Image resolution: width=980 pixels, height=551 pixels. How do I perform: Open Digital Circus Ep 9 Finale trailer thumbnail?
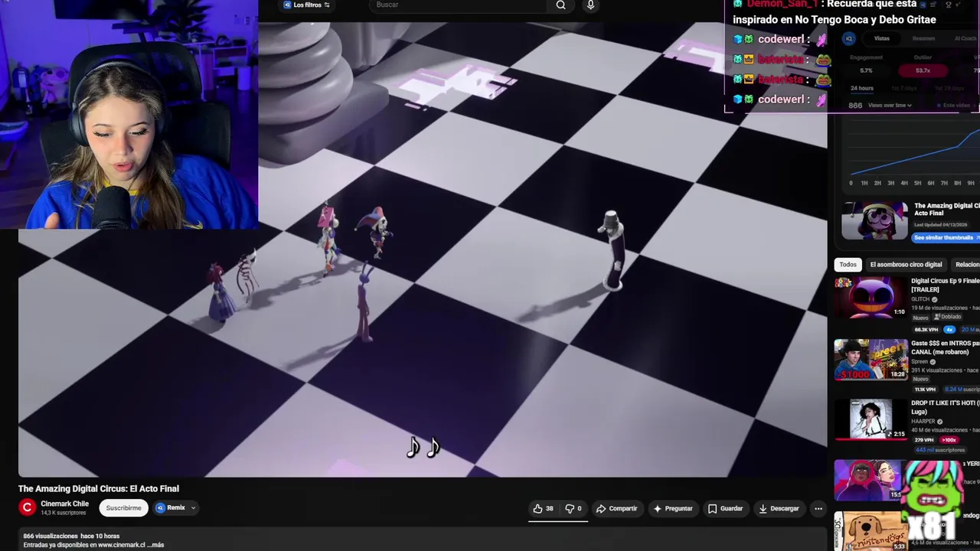click(x=871, y=298)
